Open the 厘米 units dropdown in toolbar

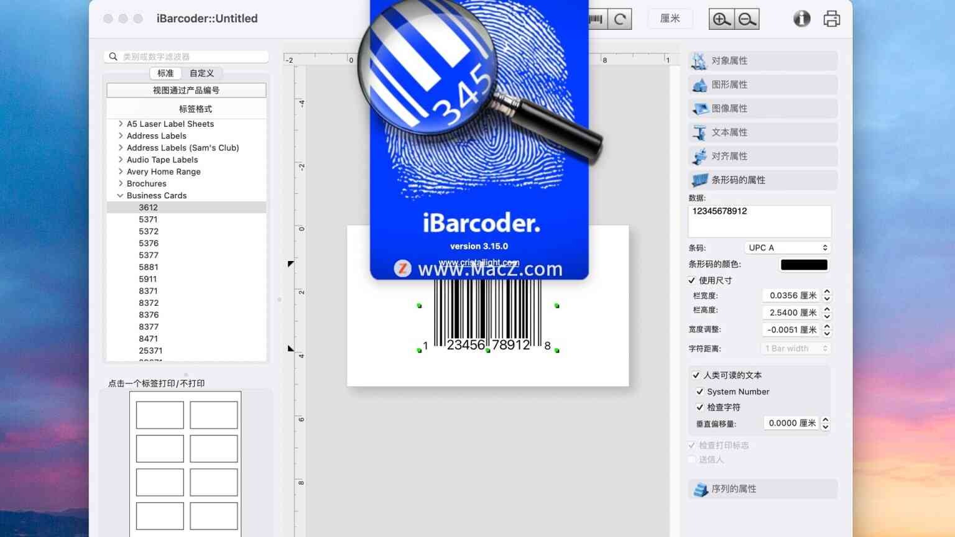click(x=670, y=19)
